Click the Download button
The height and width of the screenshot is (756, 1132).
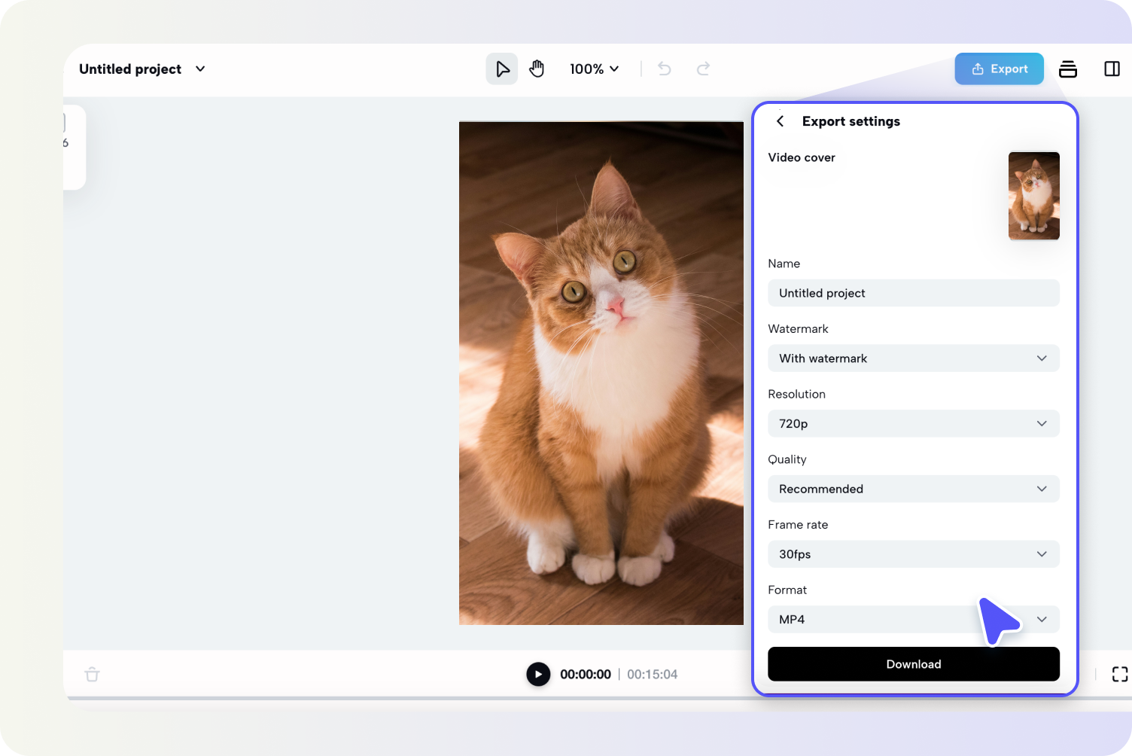point(914,664)
